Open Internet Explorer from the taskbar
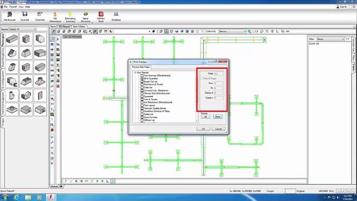 coord(16,197)
